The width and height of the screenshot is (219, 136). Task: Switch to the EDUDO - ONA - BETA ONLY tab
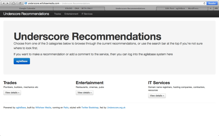[79, 8]
